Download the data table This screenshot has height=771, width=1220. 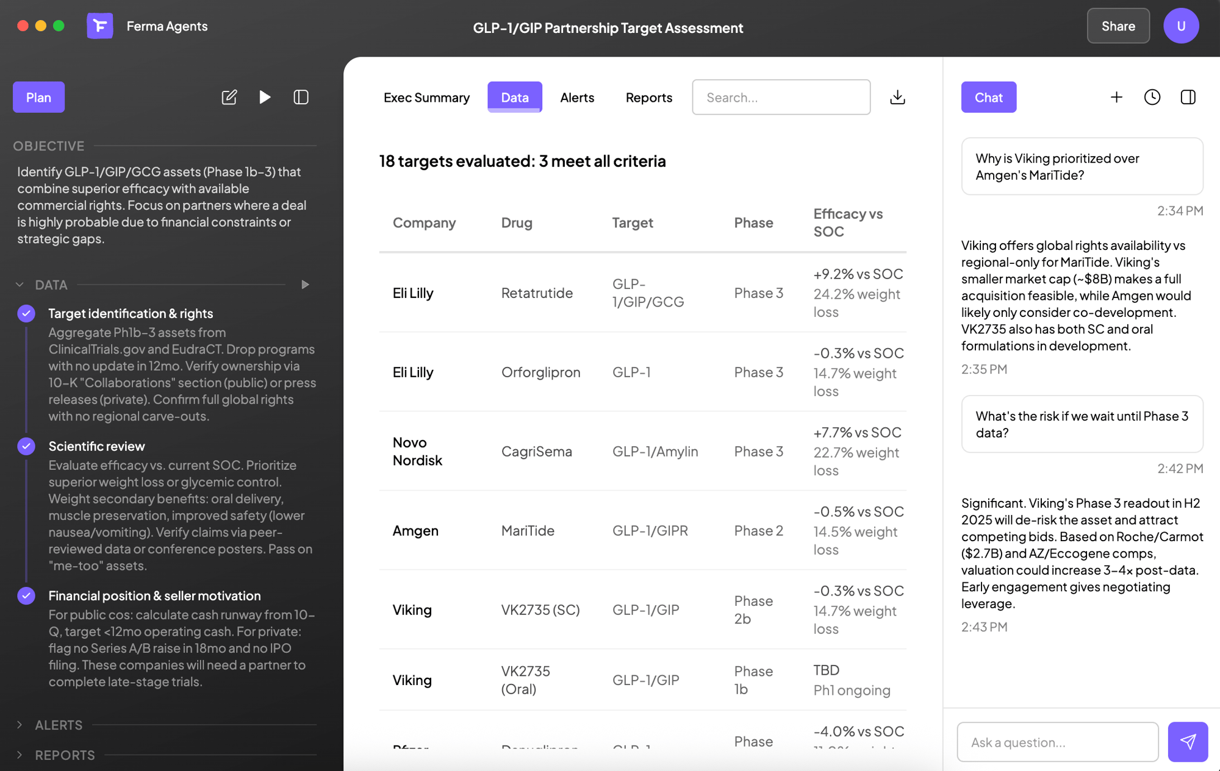click(897, 98)
